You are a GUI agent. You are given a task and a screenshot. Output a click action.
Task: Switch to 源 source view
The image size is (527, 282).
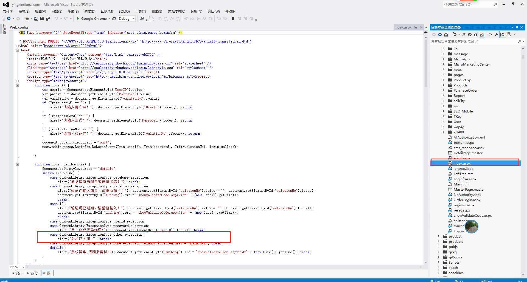coord(47,273)
